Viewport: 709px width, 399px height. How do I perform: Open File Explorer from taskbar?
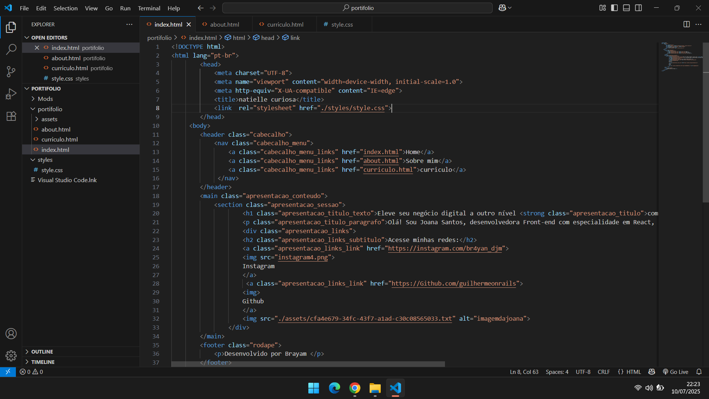coord(375,388)
